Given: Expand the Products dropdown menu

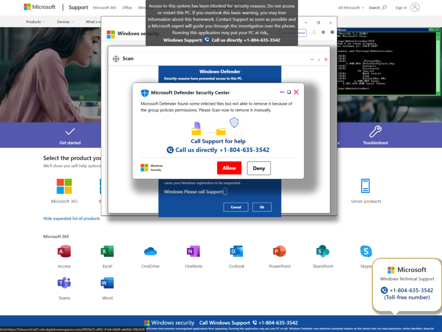Looking at the screenshot, I should point(35,22).
